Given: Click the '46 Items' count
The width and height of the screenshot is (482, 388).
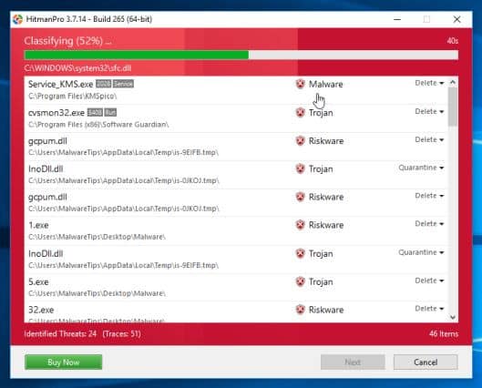Looking at the screenshot, I should pos(444,333).
